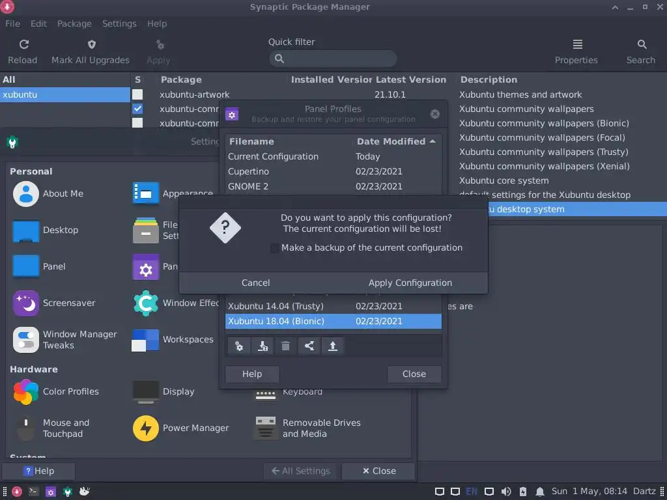The image size is (667, 500).
Task: Click the clock showing Sun 1 May, 08:14
Action: click(589, 492)
